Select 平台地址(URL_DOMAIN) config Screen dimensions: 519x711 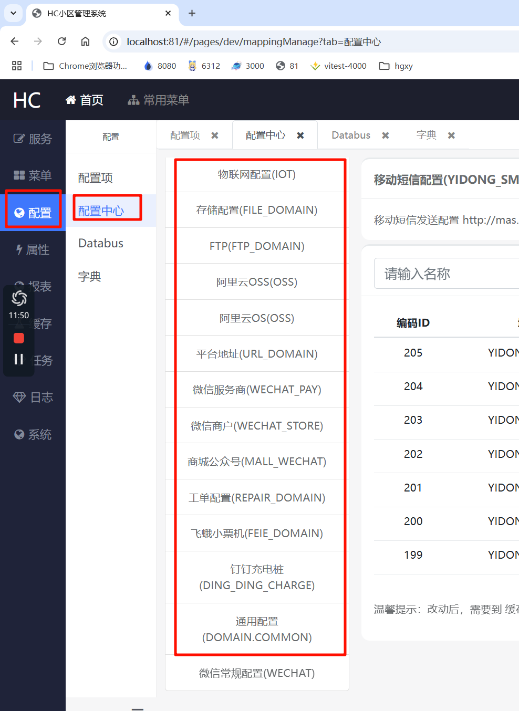(257, 354)
